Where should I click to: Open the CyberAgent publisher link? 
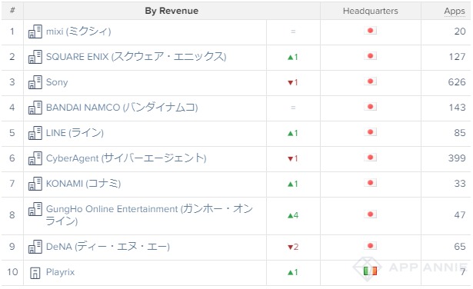(126, 158)
